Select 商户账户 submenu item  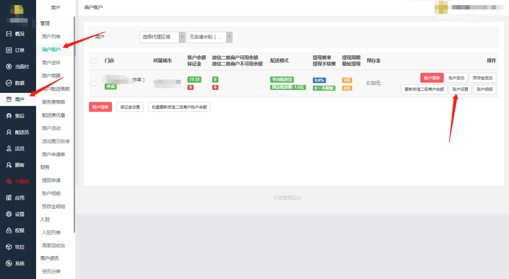click(51, 50)
